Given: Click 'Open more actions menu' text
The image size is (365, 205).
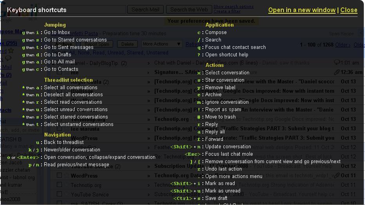Looking at the screenshot, I should pyautogui.click(x=234, y=176).
